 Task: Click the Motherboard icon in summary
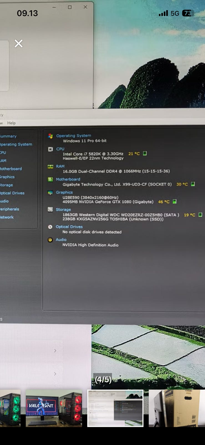coord(50,179)
